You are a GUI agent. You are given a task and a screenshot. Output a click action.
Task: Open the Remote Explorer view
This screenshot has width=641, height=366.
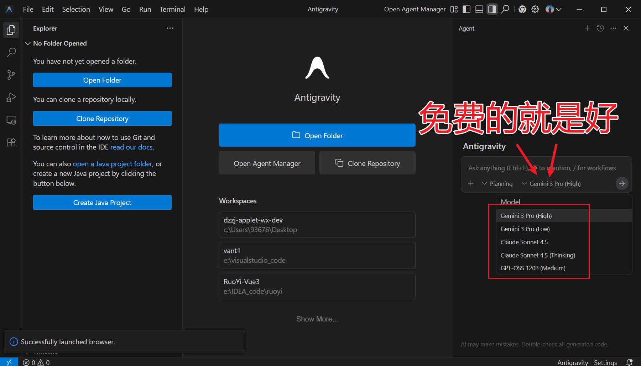[x=11, y=120]
